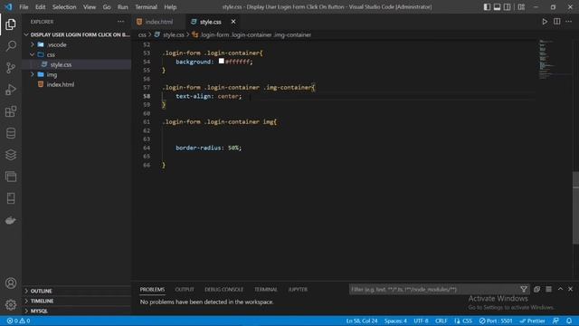Click the filter funnel icon in Problems
The height and width of the screenshot is (326, 579).
[x=524, y=290]
